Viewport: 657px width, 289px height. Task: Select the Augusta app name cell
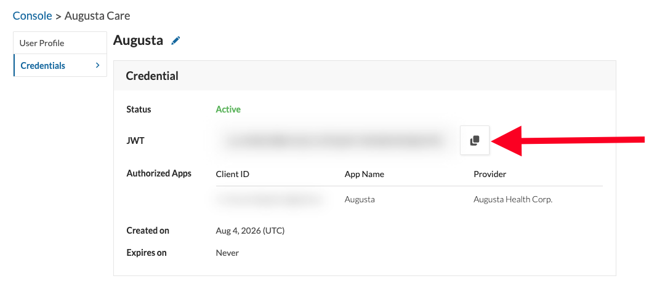point(360,199)
